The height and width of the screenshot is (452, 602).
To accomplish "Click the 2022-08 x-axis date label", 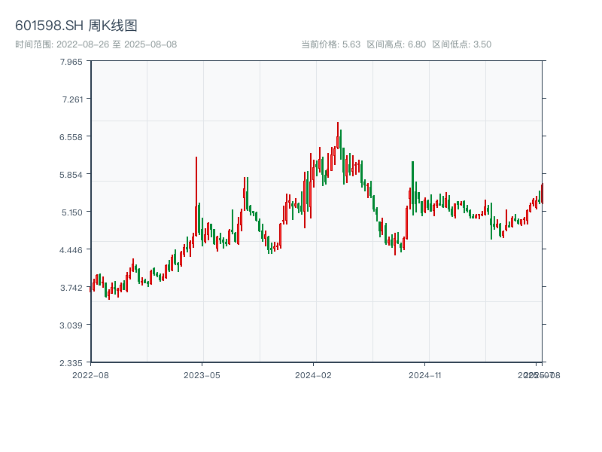I will [90, 374].
